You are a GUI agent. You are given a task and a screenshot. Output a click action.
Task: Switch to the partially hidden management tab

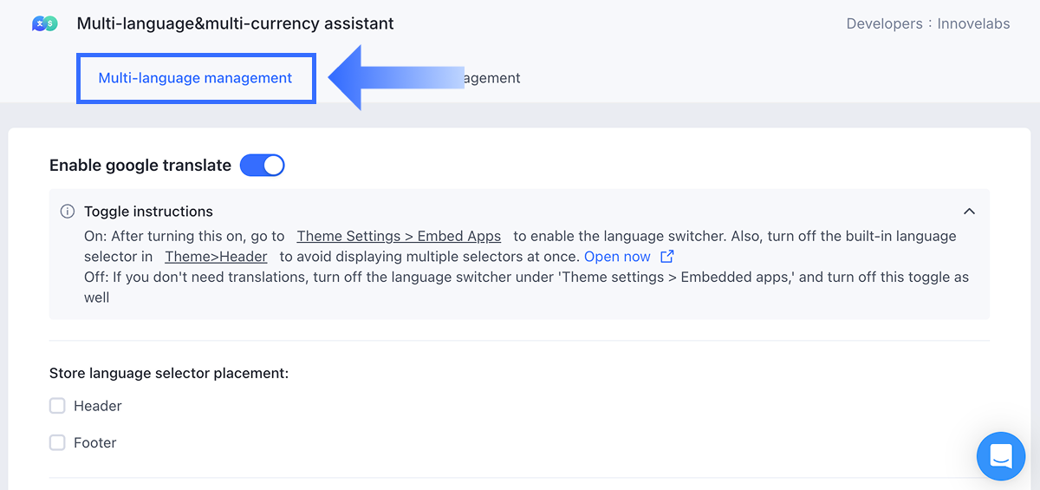point(492,78)
